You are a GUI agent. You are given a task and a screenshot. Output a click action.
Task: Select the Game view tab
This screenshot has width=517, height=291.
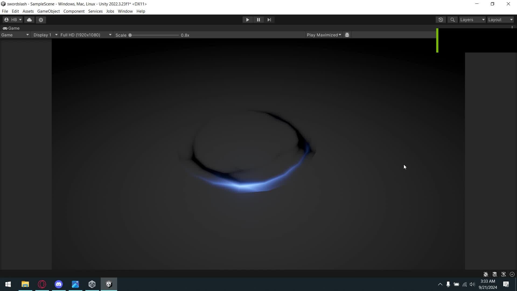point(11,28)
